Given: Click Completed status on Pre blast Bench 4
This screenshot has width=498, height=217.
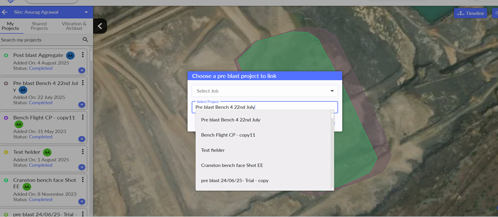Looking at the screenshot, I should 40,103.
